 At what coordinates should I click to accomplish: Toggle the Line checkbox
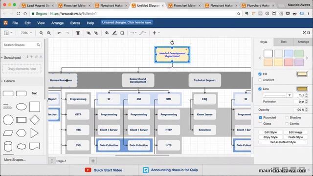(260, 89)
